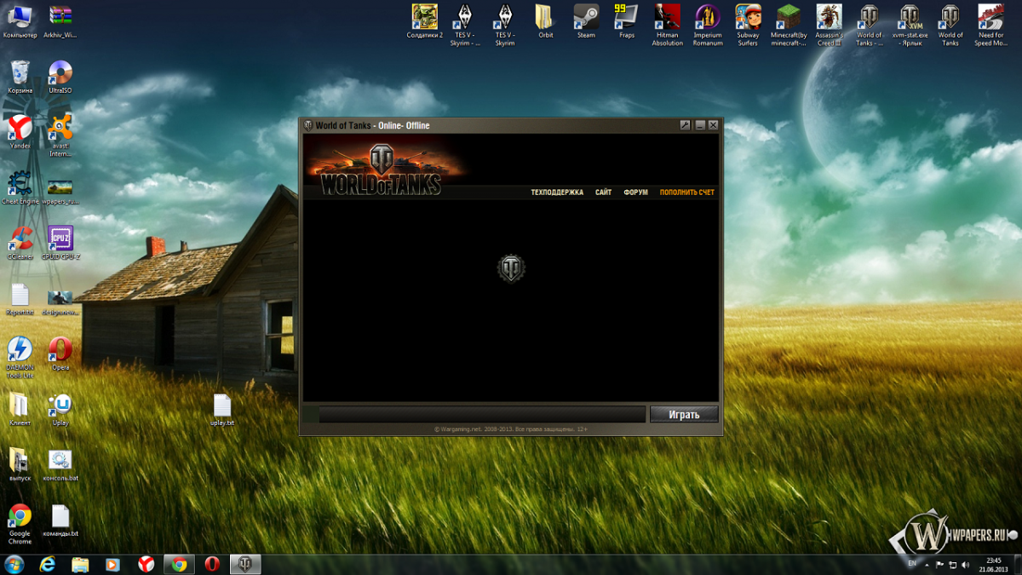Image resolution: width=1022 pixels, height=575 pixels.
Task: Select the Need for Speed shortcut
Action: pyautogui.click(x=990, y=25)
